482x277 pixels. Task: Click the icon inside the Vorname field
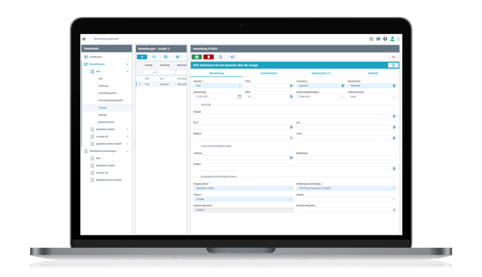343,86
